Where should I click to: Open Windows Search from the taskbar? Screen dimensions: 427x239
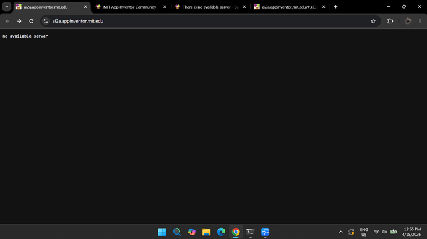[x=177, y=232]
